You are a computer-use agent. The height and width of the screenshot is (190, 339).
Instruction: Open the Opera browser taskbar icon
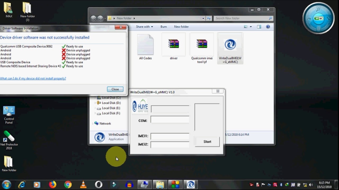coord(99,184)
